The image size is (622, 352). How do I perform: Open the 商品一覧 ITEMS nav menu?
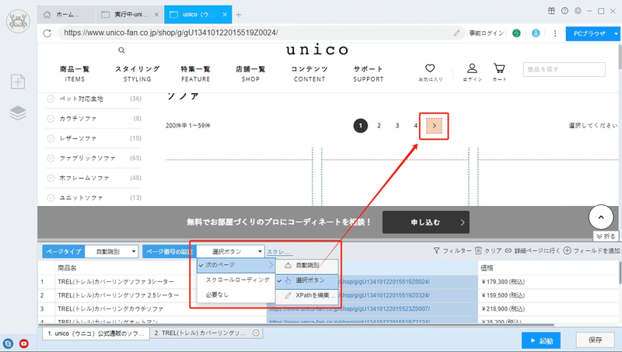pyautogui.click(x=75, y=74)
